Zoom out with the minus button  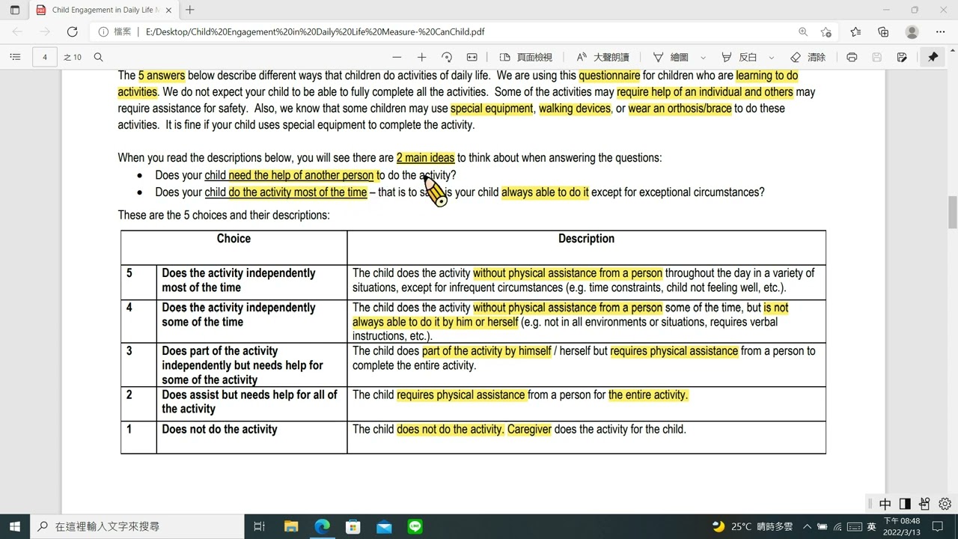(397, 57)
